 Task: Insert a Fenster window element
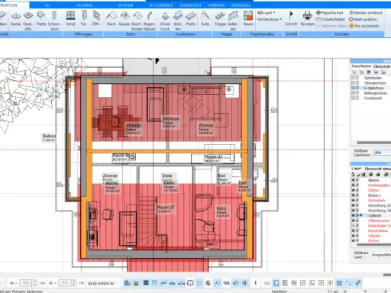click(x=70, y=19)
